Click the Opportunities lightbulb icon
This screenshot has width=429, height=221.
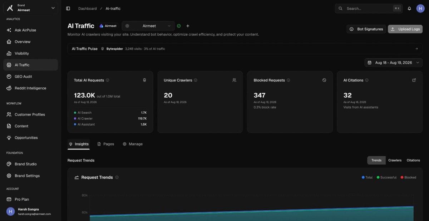9,138
